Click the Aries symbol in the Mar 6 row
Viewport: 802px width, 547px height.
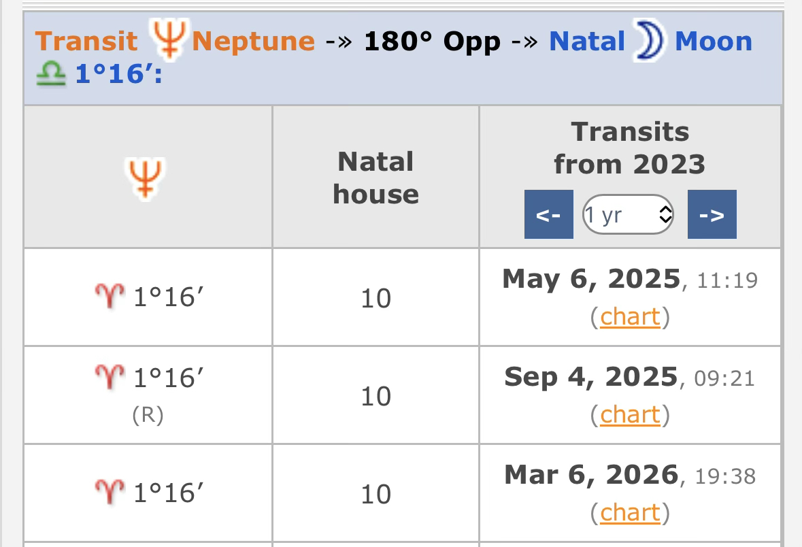109,493
